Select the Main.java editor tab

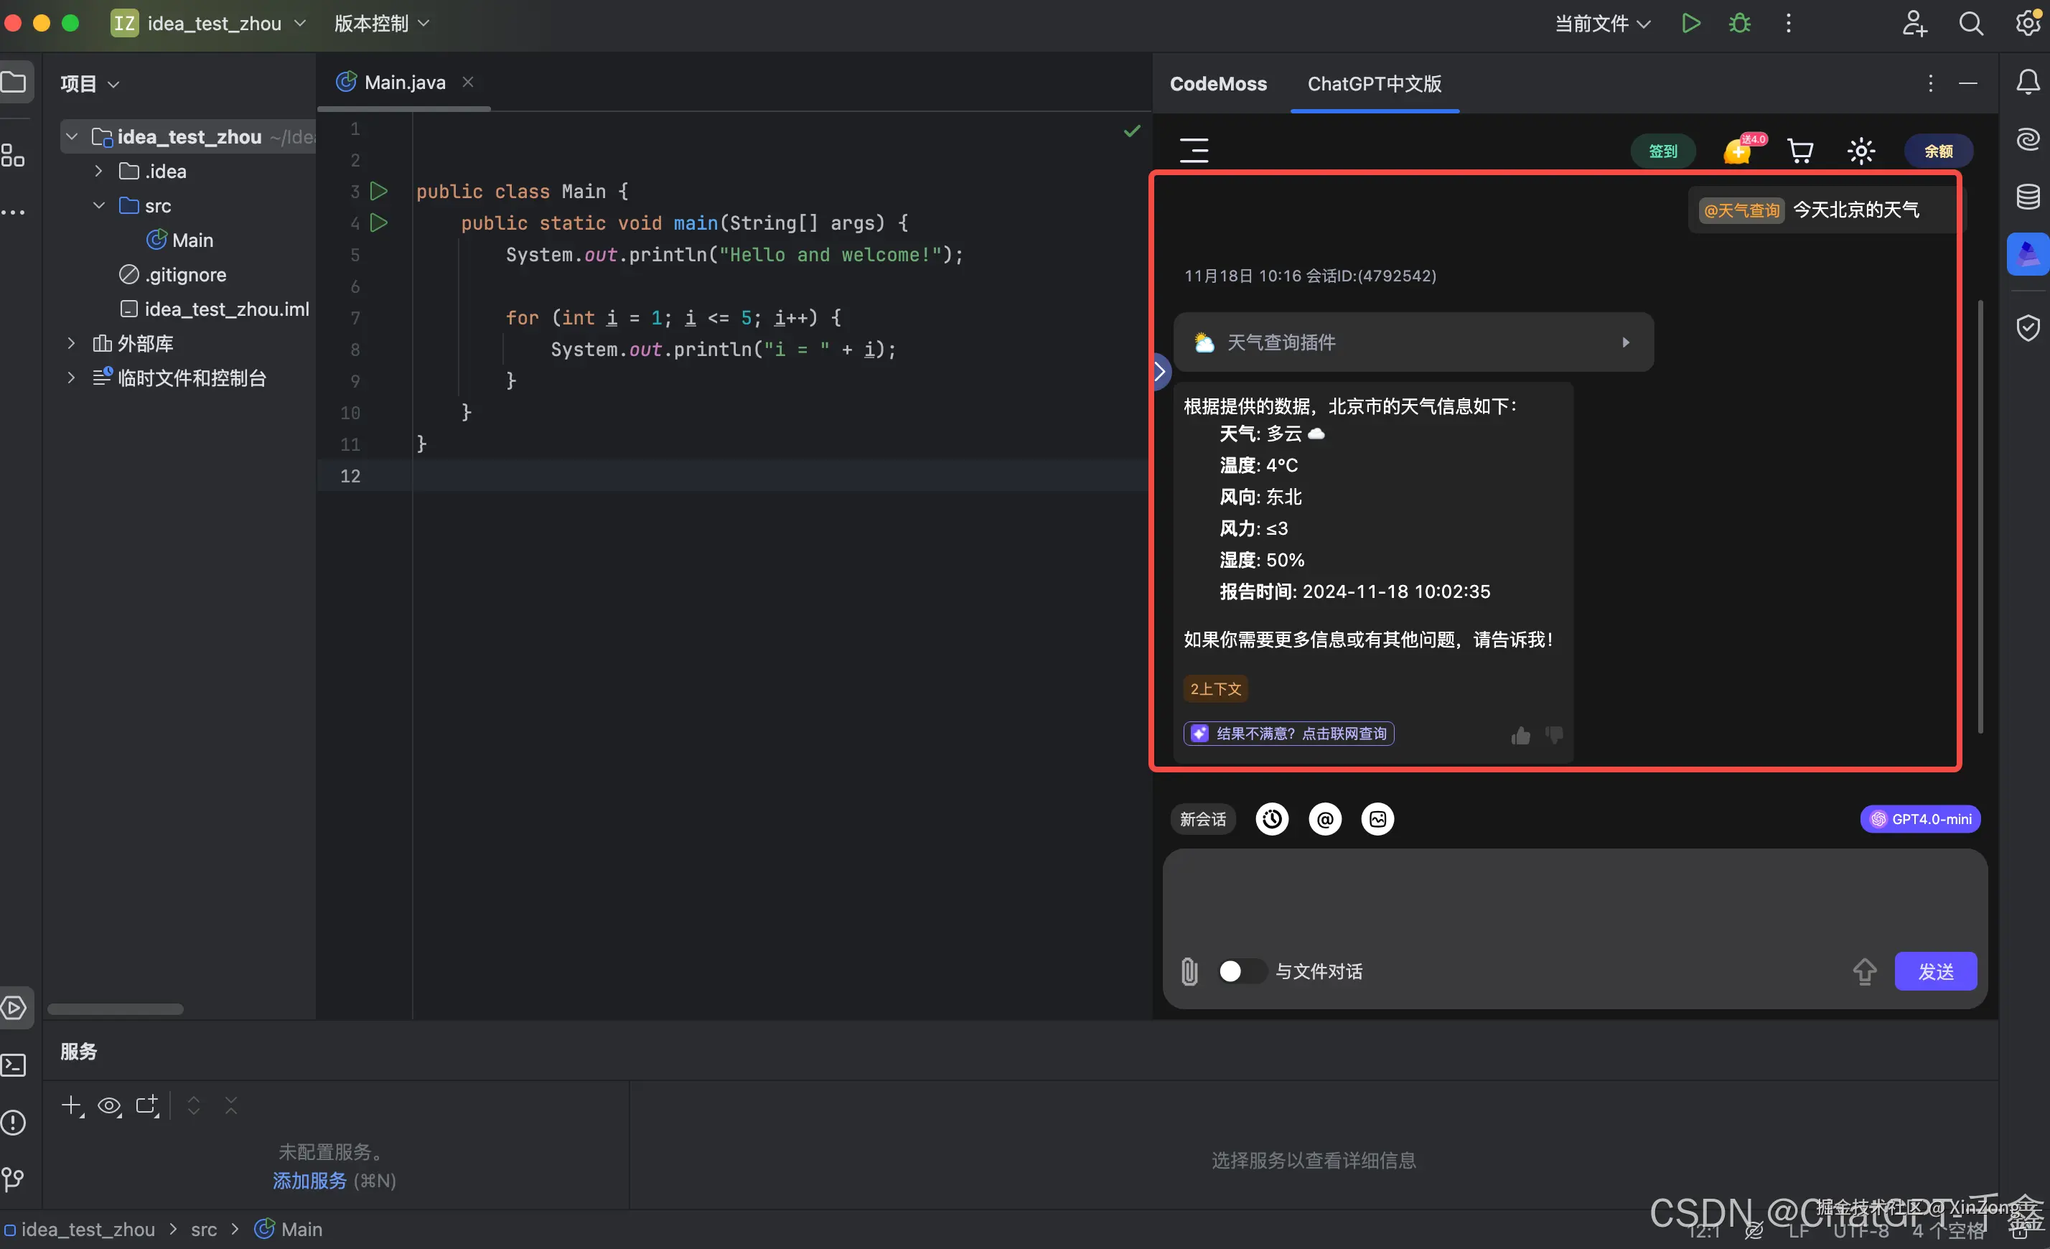[404, 82]
